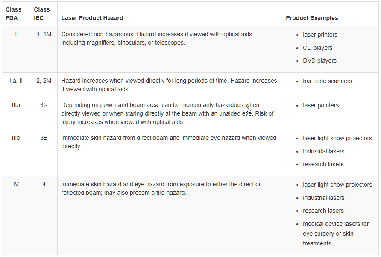Click the "1, 1M" IEC class cell
The height and width of the screenshot is (257, 381).
pyautogui.click(x=44, y=34)
